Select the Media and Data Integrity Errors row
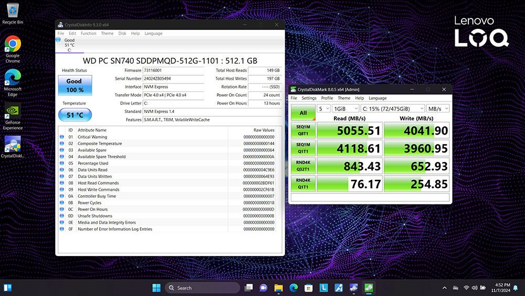 pyautogui.click(x=167, y=222)
